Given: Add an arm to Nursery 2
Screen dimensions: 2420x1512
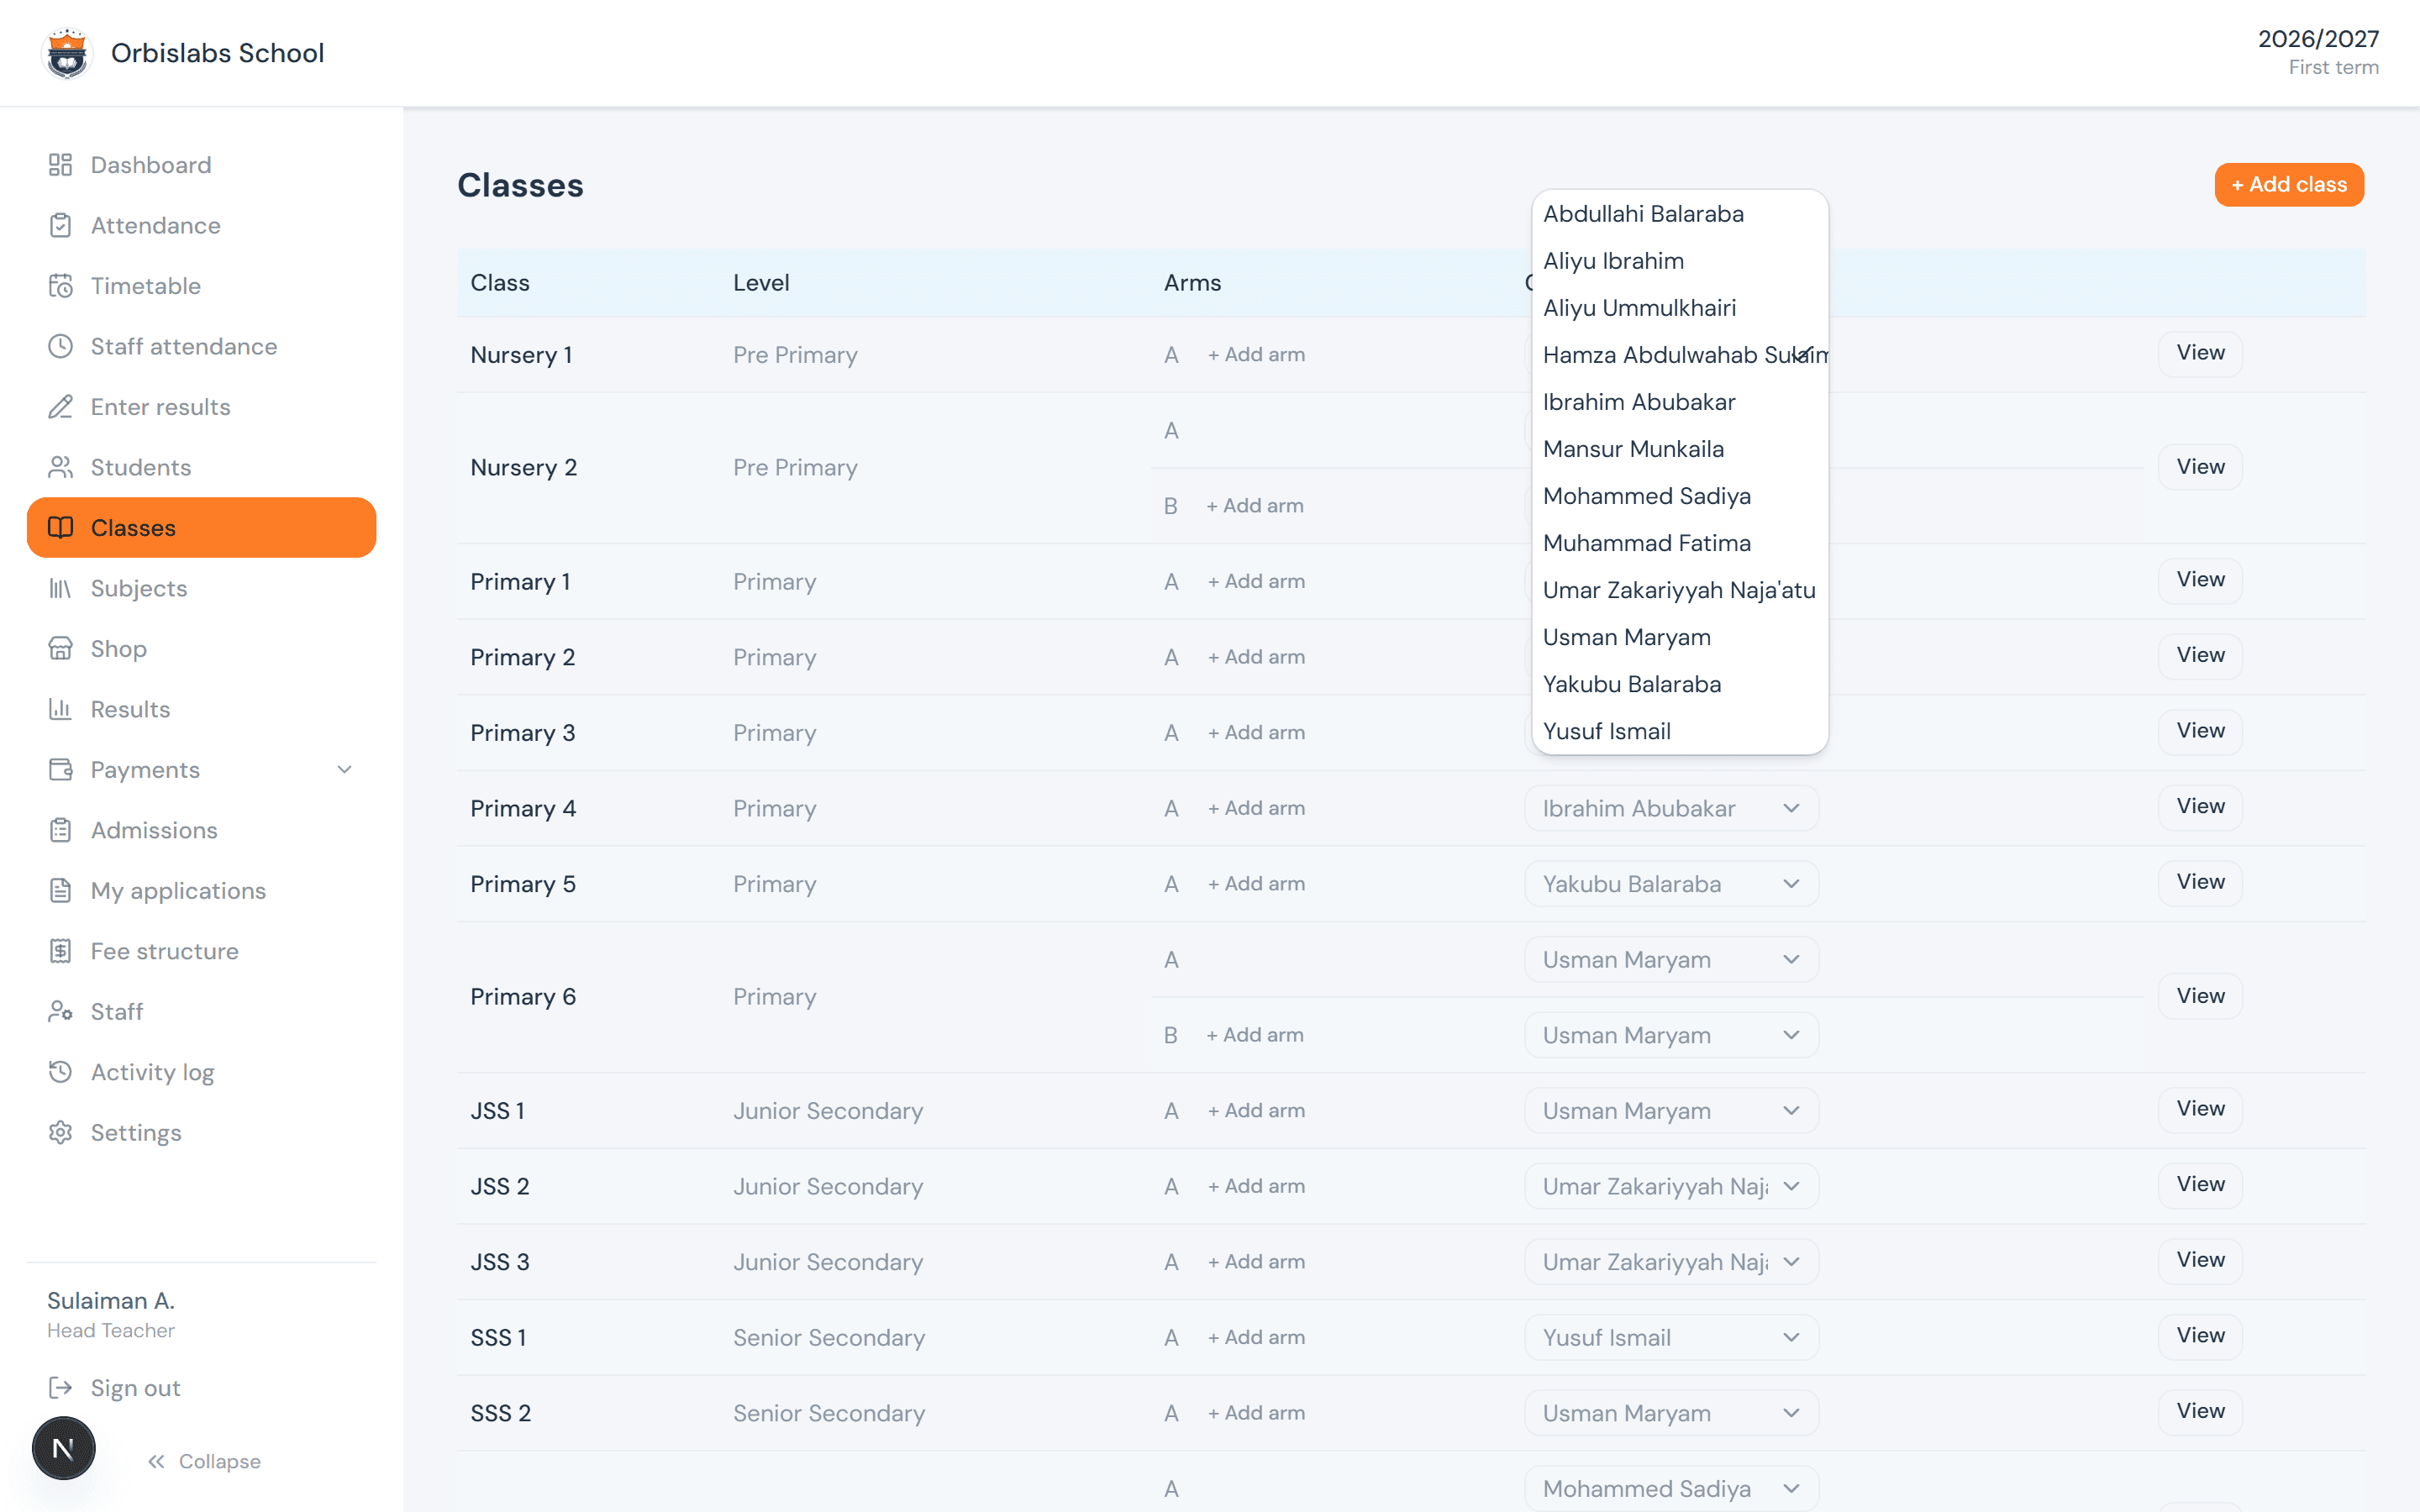Looking at the screenshot, I should [1254, 506].
